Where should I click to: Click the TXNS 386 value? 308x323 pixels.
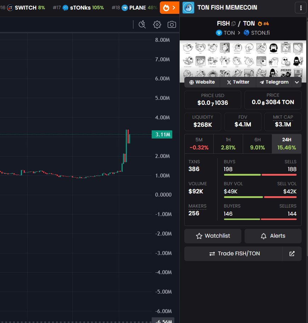pos(194,169)
